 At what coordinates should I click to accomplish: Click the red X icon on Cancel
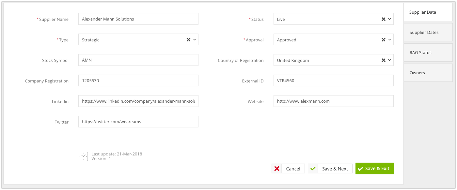pos(277,168)
